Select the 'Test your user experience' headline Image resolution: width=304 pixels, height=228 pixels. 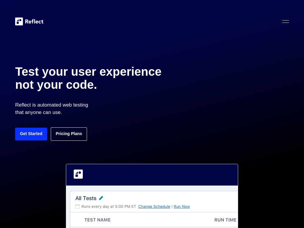88,78
